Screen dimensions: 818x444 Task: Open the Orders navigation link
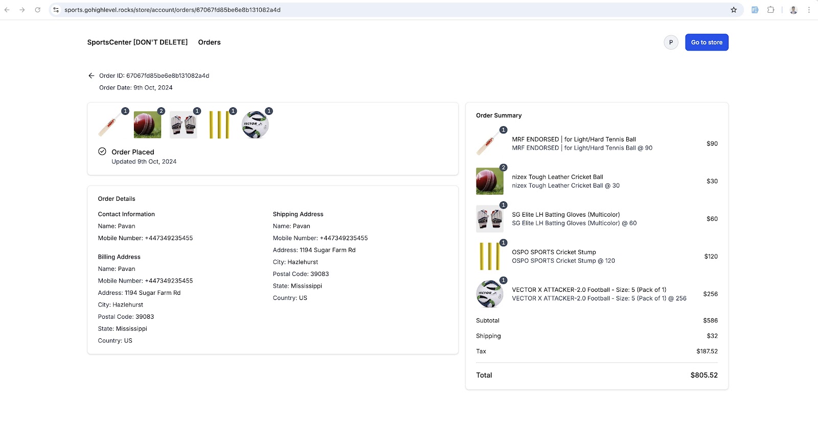click(x=209, y=42)
